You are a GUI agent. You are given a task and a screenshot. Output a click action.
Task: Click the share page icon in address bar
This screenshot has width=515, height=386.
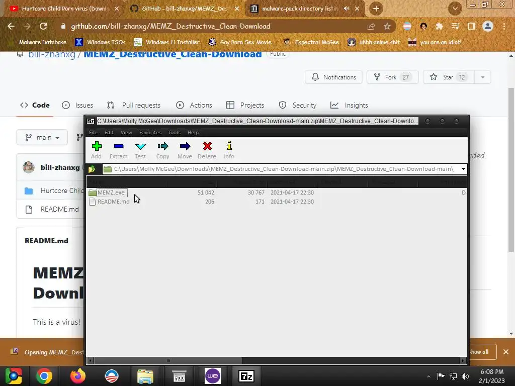[x=371, y=27]
